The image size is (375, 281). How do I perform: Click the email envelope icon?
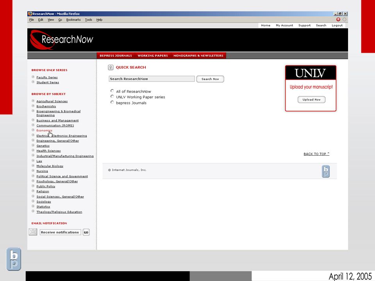[33, 232]
